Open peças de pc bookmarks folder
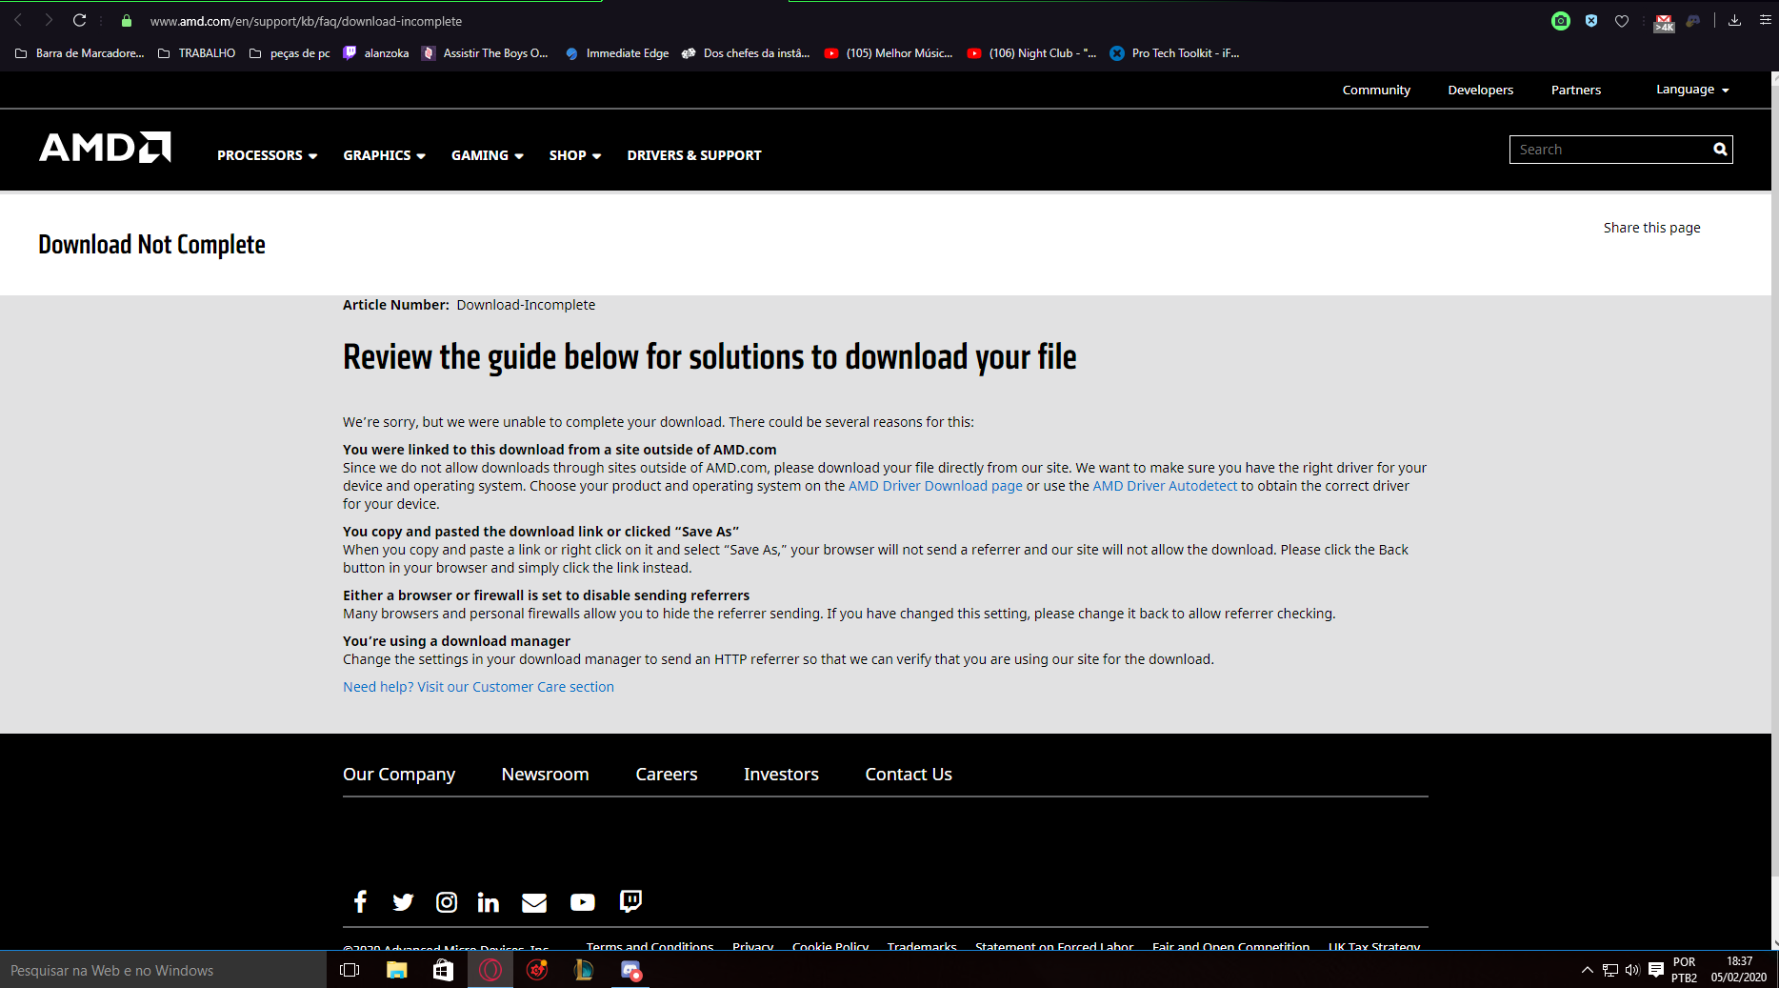 click(290, 53)
